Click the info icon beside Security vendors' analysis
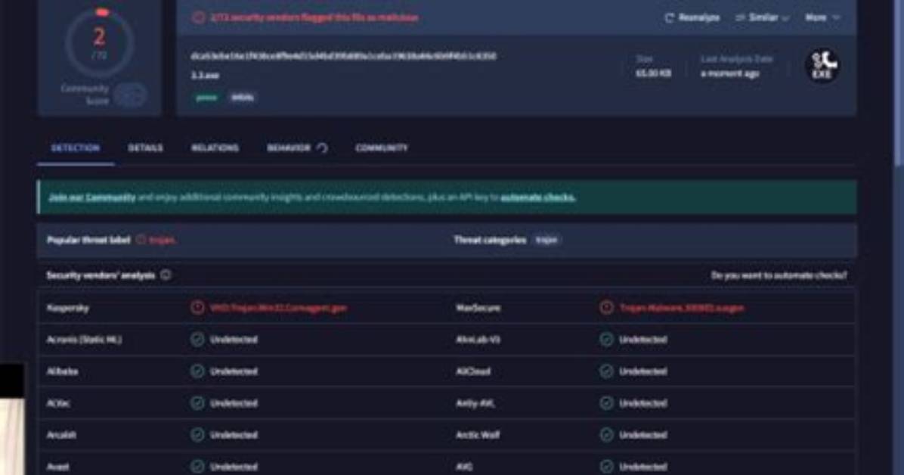 click(x=166, y=275)
